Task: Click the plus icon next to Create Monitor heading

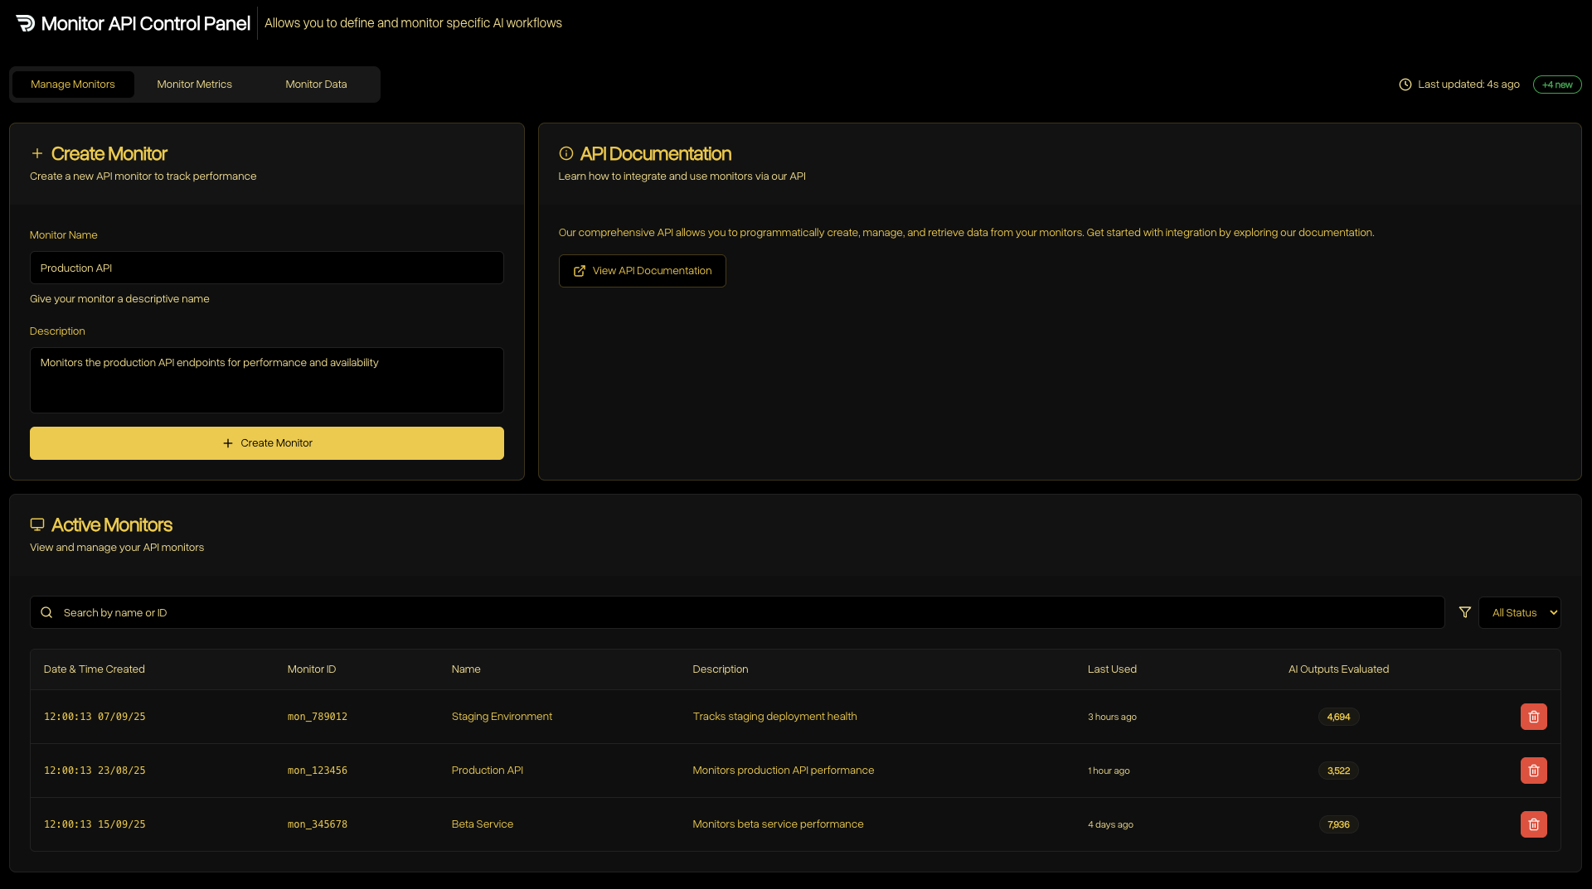Action: [36, 153]
